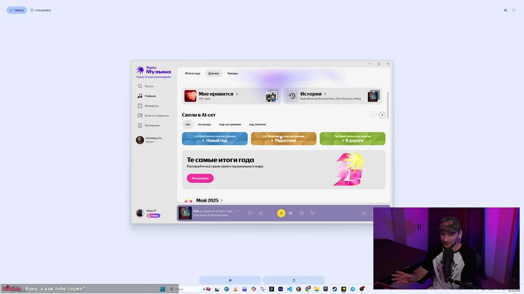The height and width of the screenshot is (294, 524).
Task: Open Мой 2025 section
Action: pyautogui.click(x=210, y=200)
